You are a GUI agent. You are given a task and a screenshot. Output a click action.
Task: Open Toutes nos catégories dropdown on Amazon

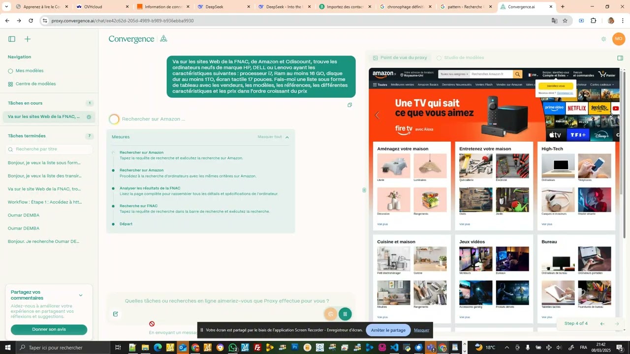454,74
